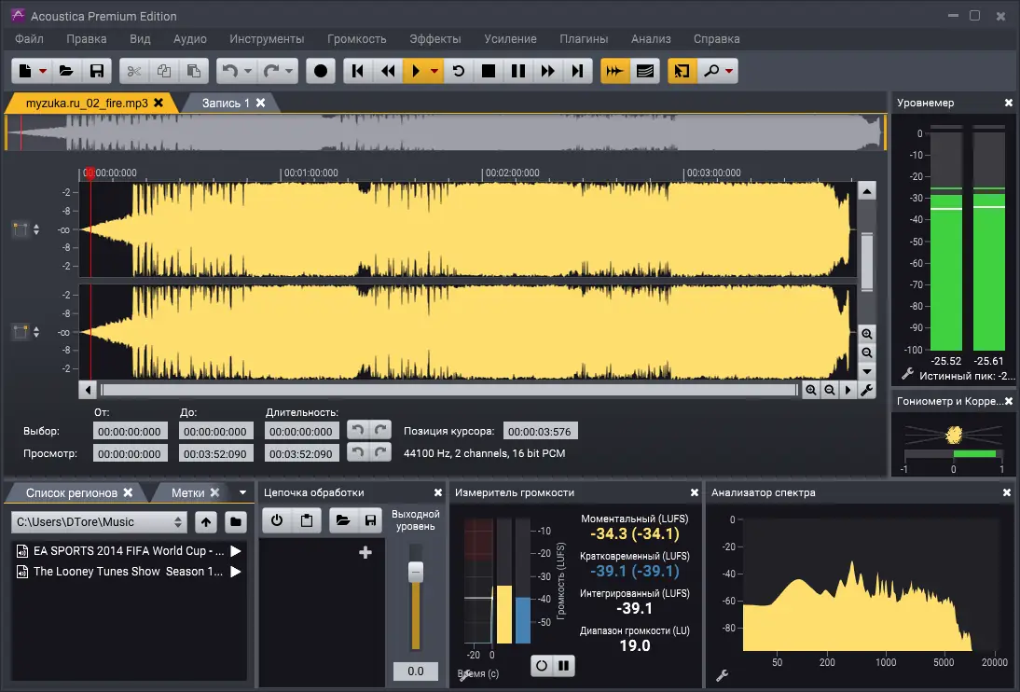
Task: Preview EA SPORTS 2014 FIFA World Cup file
Action: 236,551
